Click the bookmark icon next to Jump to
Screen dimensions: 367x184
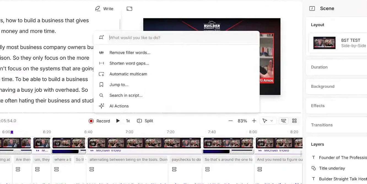point(101,84)
